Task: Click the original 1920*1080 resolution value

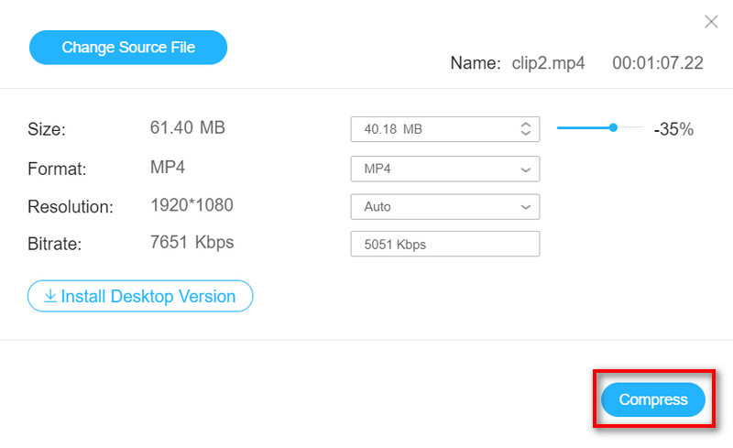Action: tap(191, 205)
